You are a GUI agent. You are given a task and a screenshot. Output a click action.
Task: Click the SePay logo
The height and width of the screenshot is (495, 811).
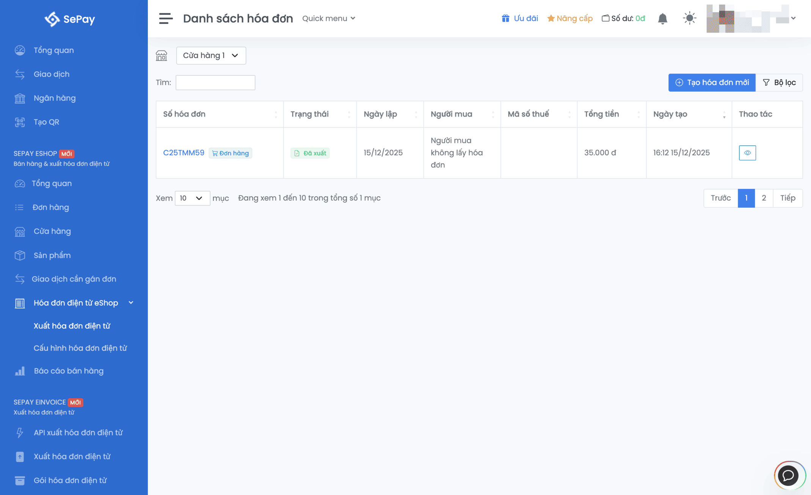tap(70, 19)
